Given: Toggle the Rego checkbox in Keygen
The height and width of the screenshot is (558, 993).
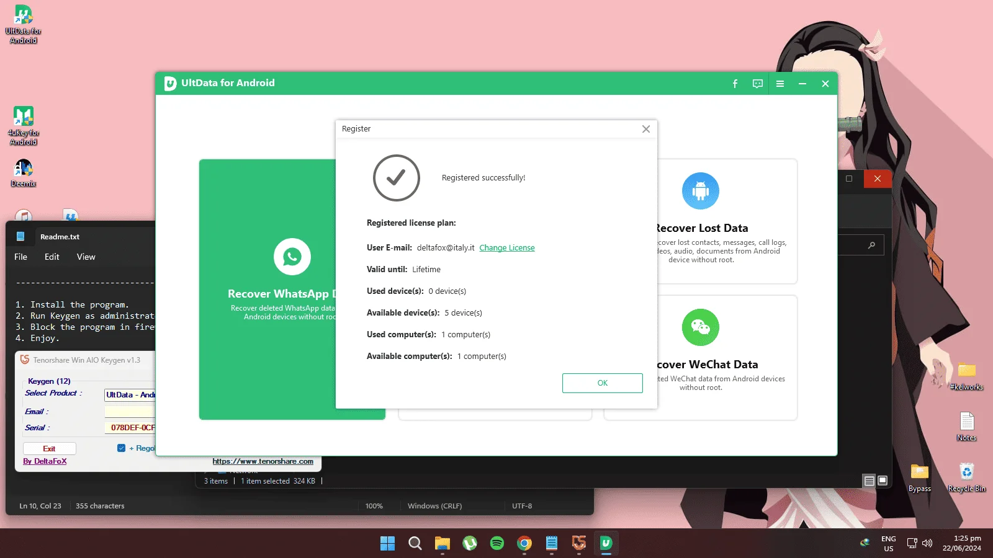Looking at the screenshot, I should click(122, 448).
